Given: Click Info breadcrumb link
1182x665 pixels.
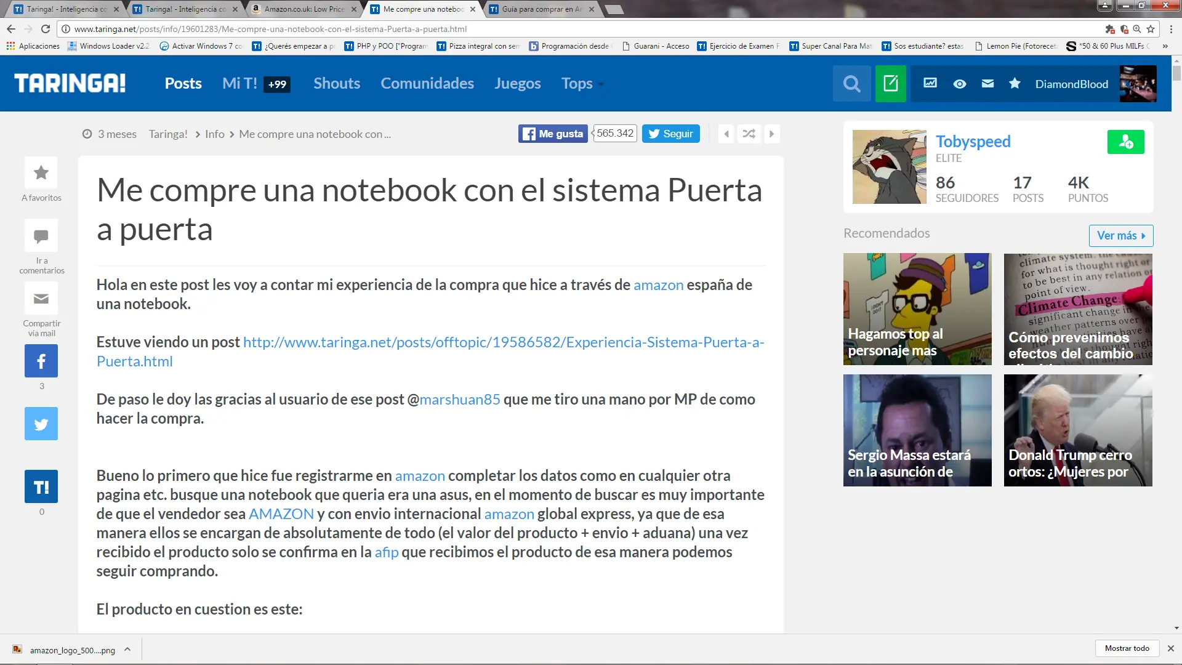Looking at the screenshot, I should 214,134.
